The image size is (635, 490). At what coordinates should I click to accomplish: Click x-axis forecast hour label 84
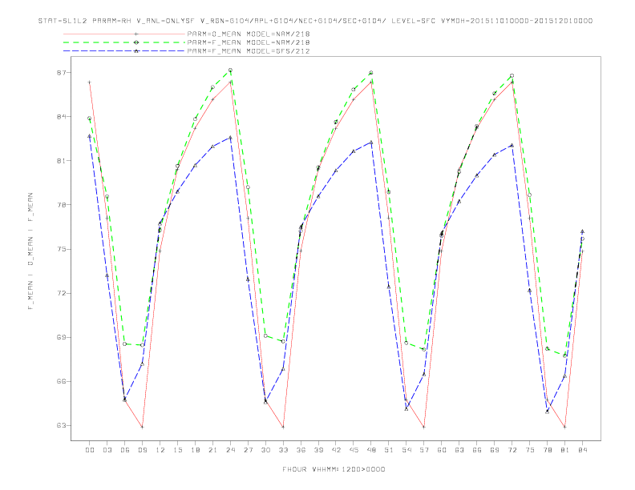click(x=583, y=450)
